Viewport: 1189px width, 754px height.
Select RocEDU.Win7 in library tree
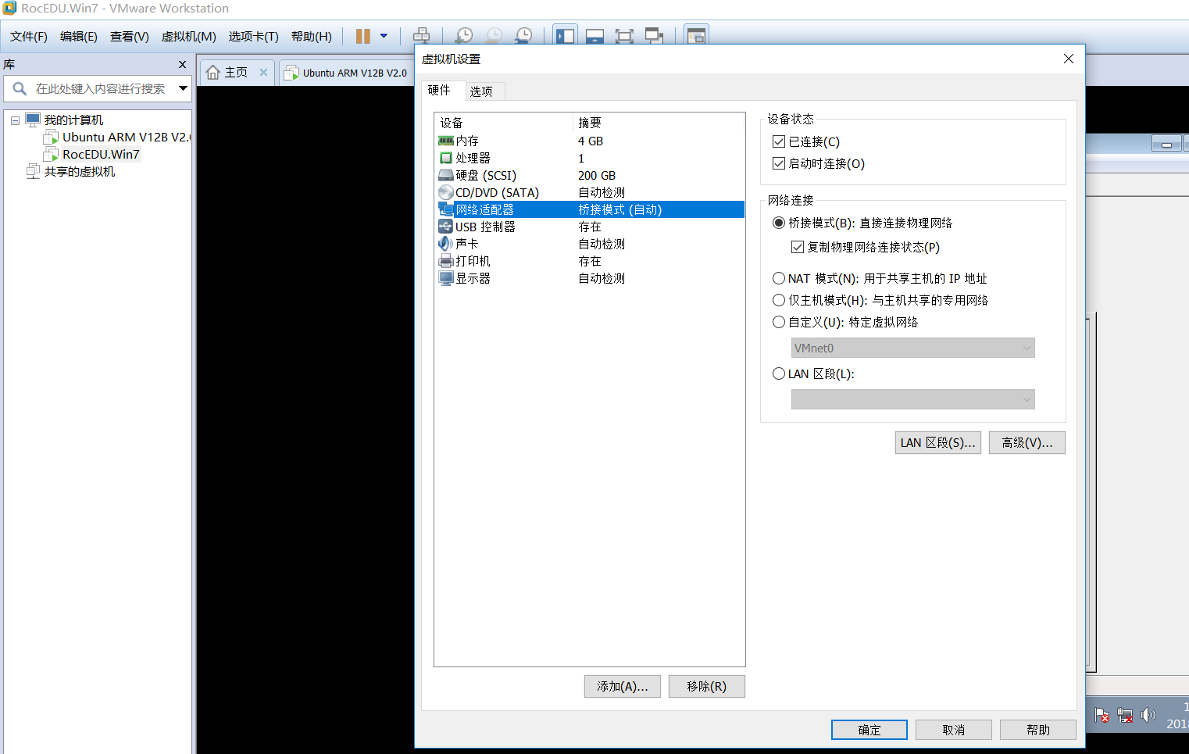point(101,155)
